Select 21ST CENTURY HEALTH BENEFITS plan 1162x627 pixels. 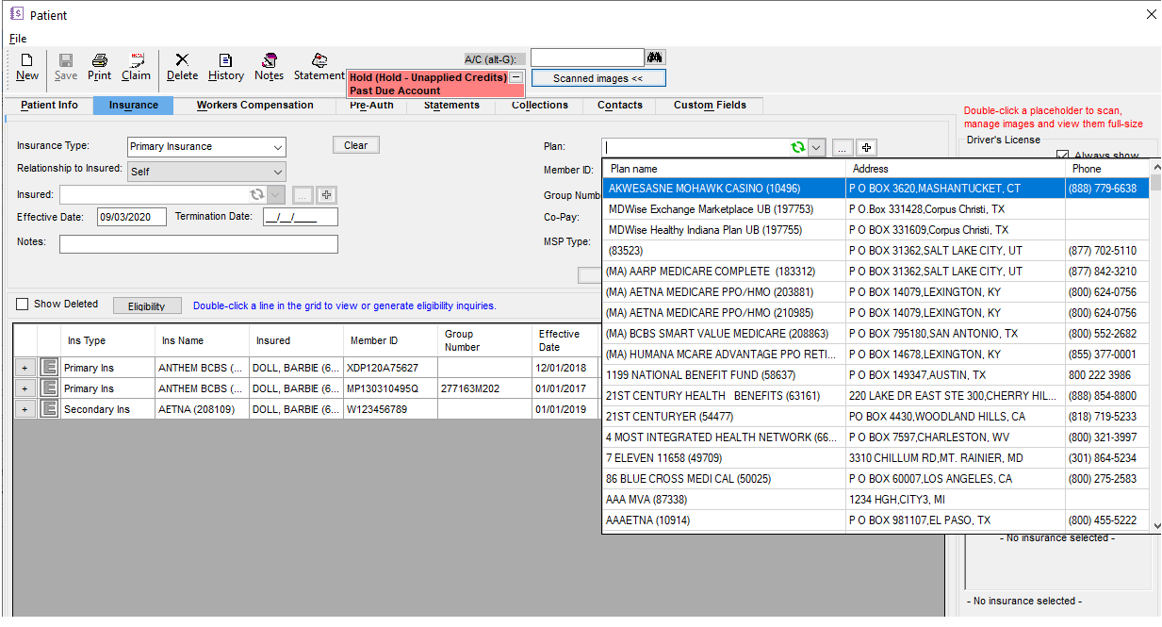875,396
